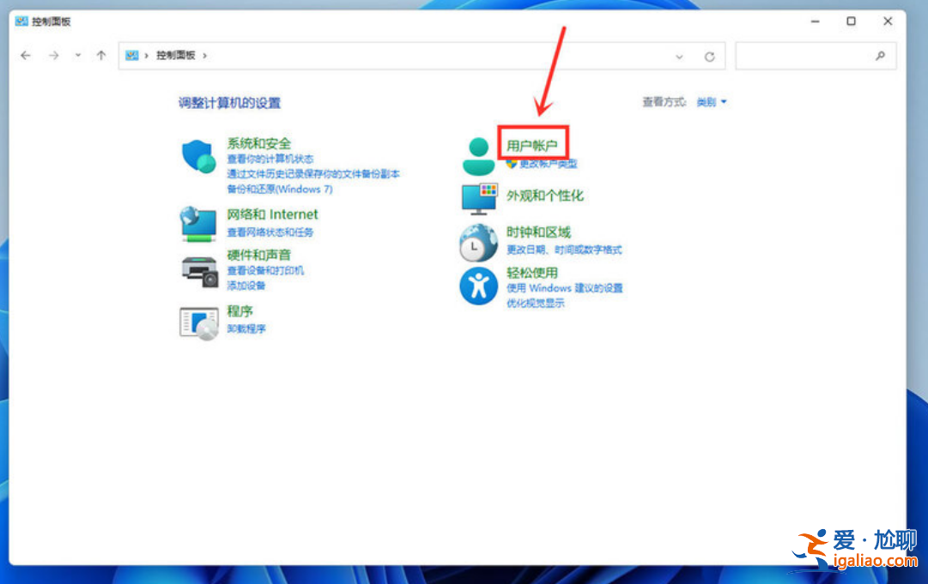Open the recent locations chevron beside forward arrow
The height and width of the screenshot is (584, 928).
[x=77, y=55]
